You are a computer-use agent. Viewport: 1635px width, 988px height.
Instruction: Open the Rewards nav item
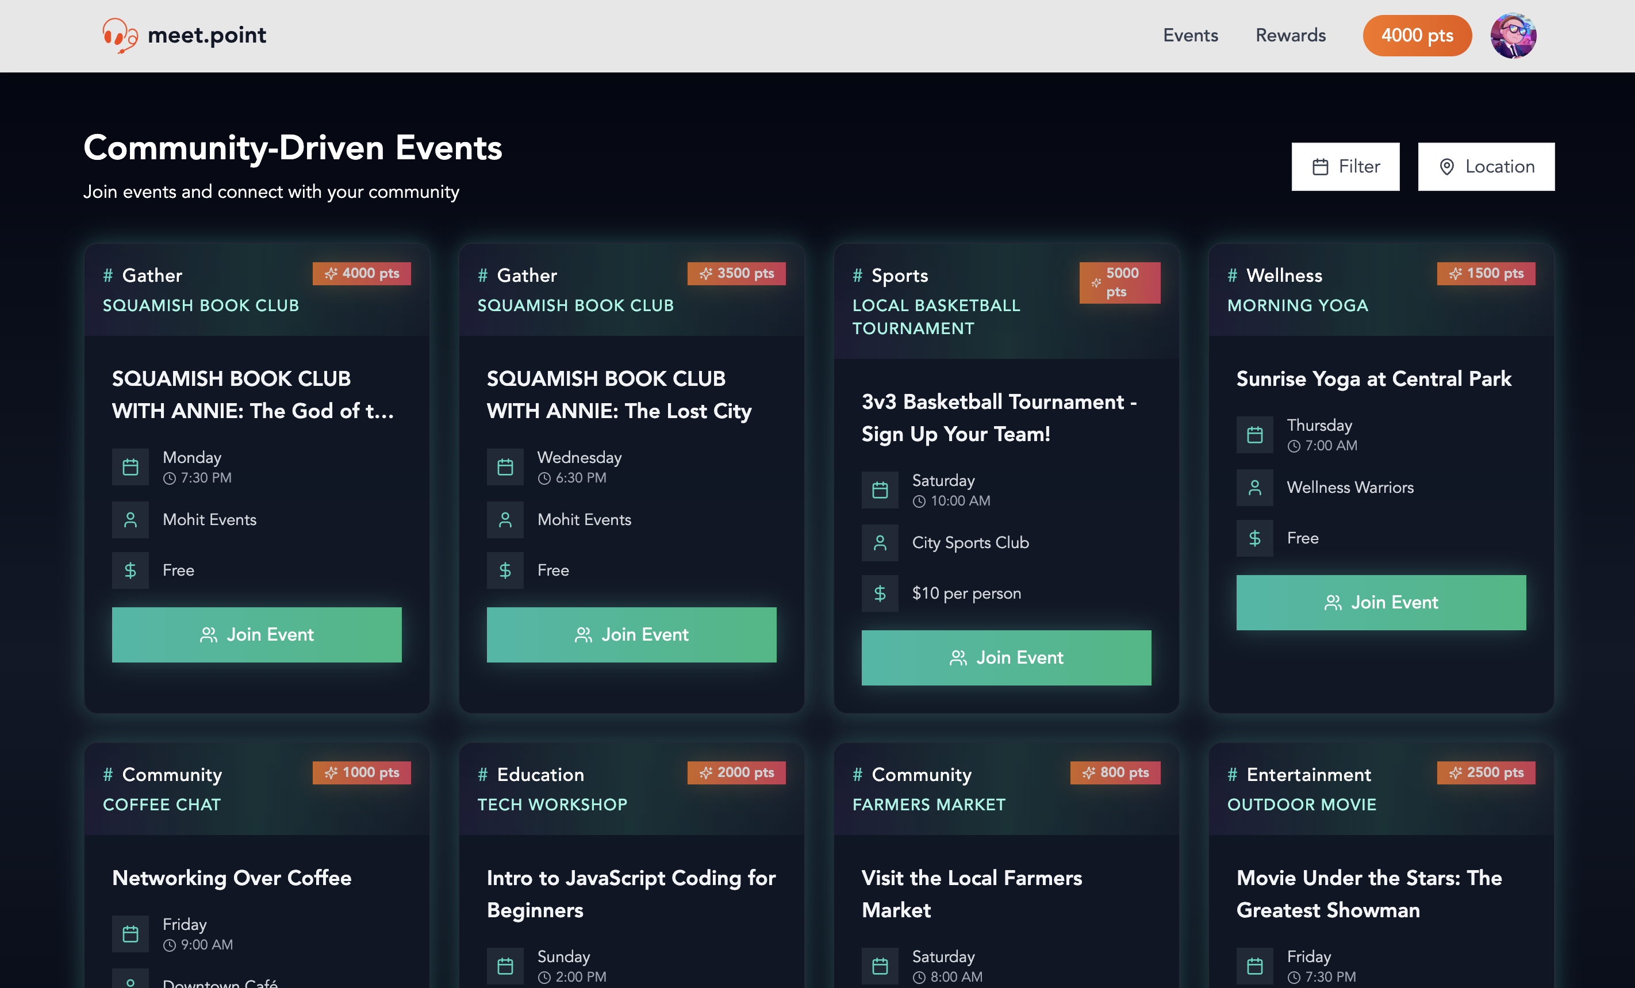1290,35
